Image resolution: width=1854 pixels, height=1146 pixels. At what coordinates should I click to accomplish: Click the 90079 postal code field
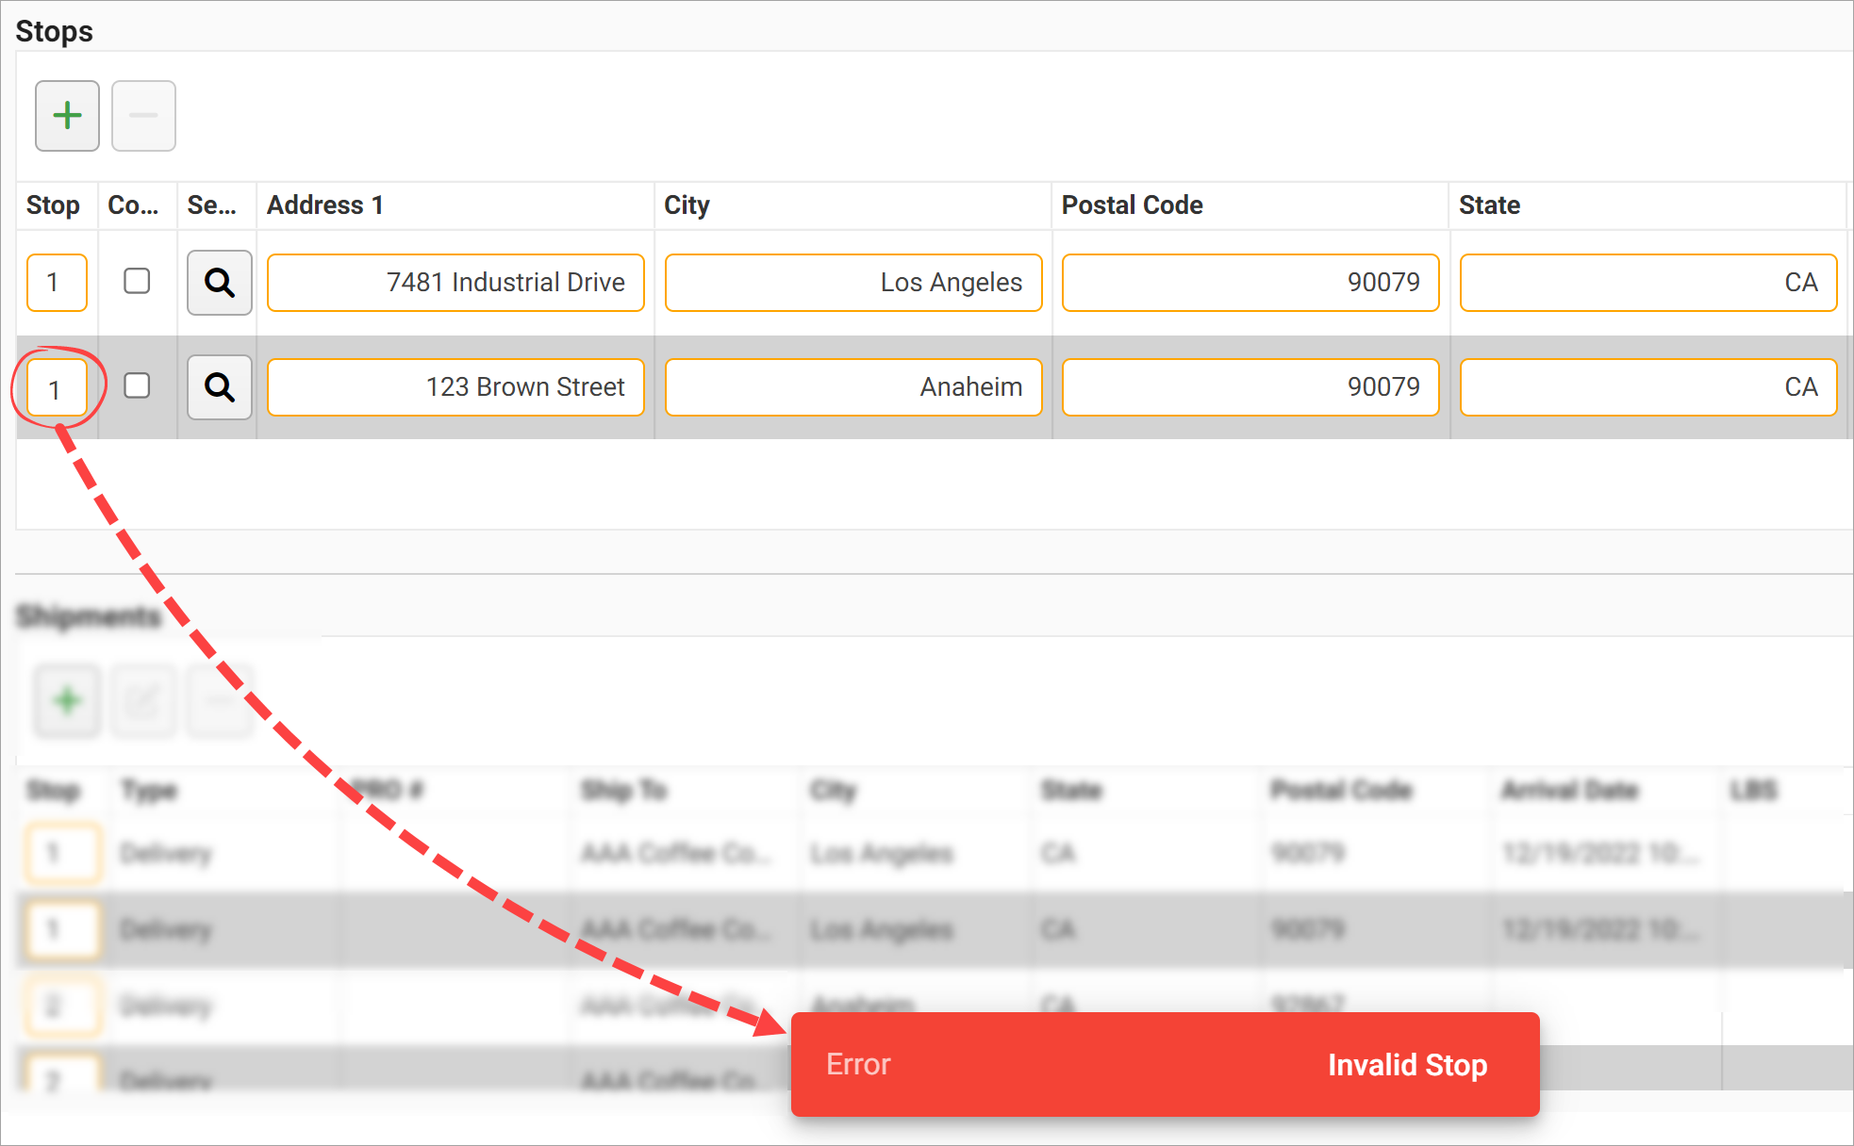coord(1250,282)
